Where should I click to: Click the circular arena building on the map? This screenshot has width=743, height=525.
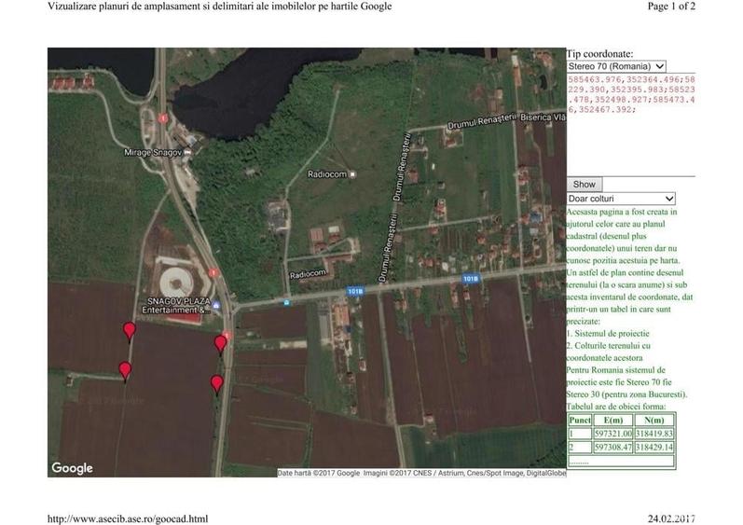tap(176, 283)
